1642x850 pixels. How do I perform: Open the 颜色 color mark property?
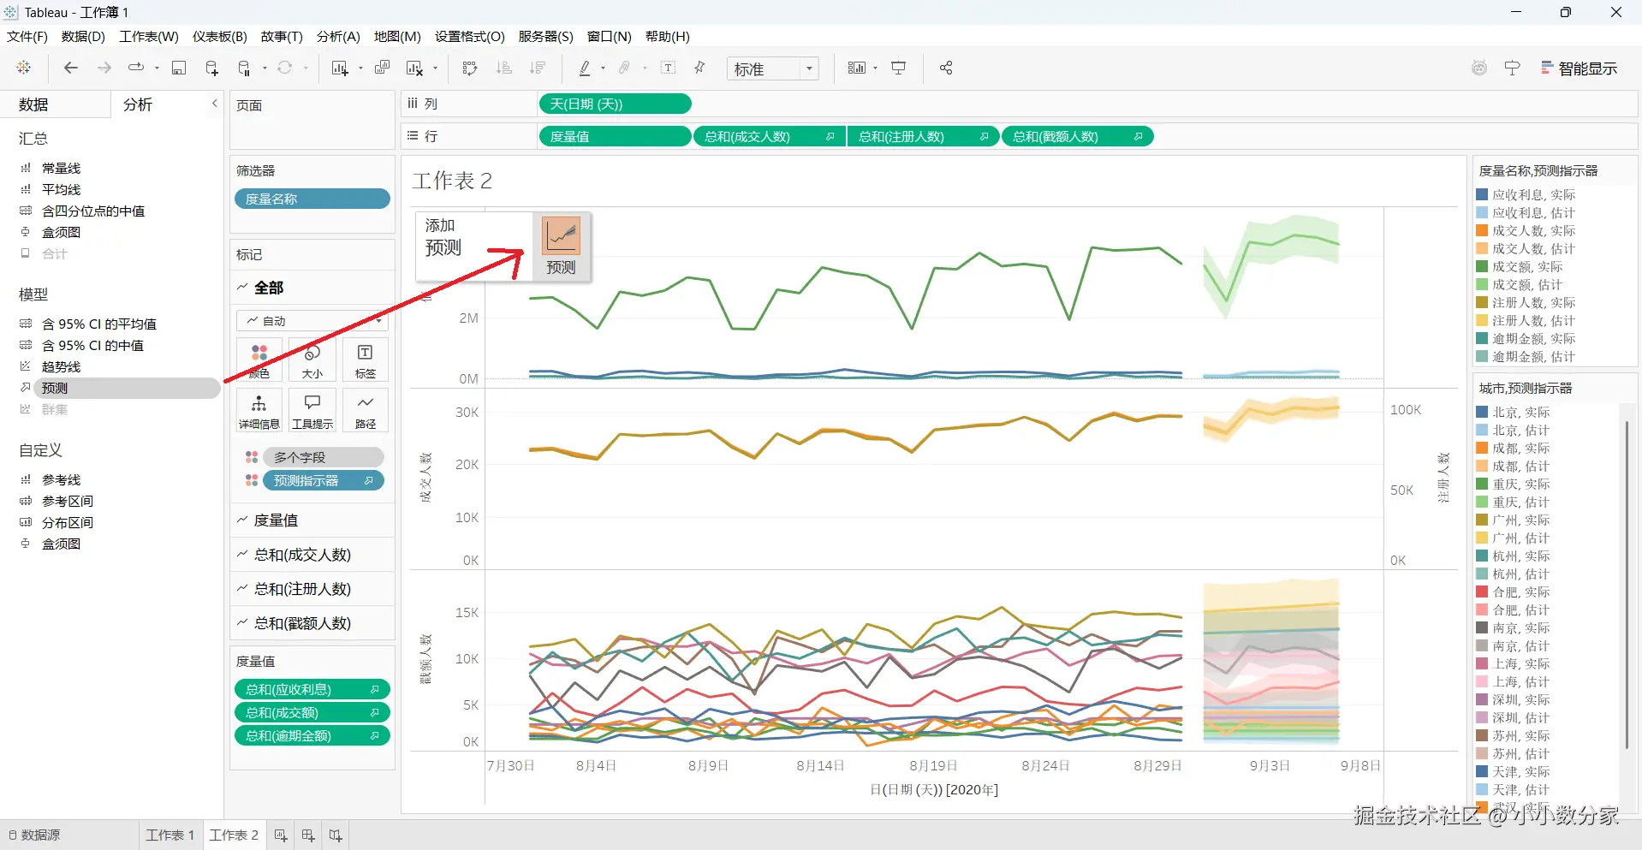259,360
